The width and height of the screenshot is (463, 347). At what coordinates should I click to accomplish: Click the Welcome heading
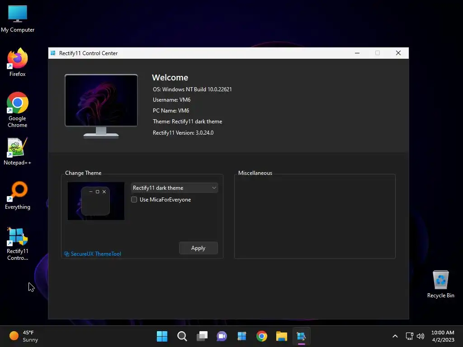tap(170, 77)
